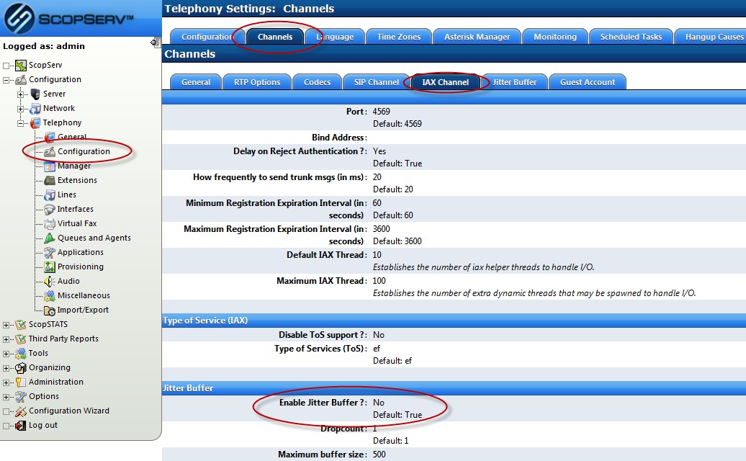The height and width of the screenshot is (461, 746).
Task: Expand the Organizing tree node
Action: point(6,368)
